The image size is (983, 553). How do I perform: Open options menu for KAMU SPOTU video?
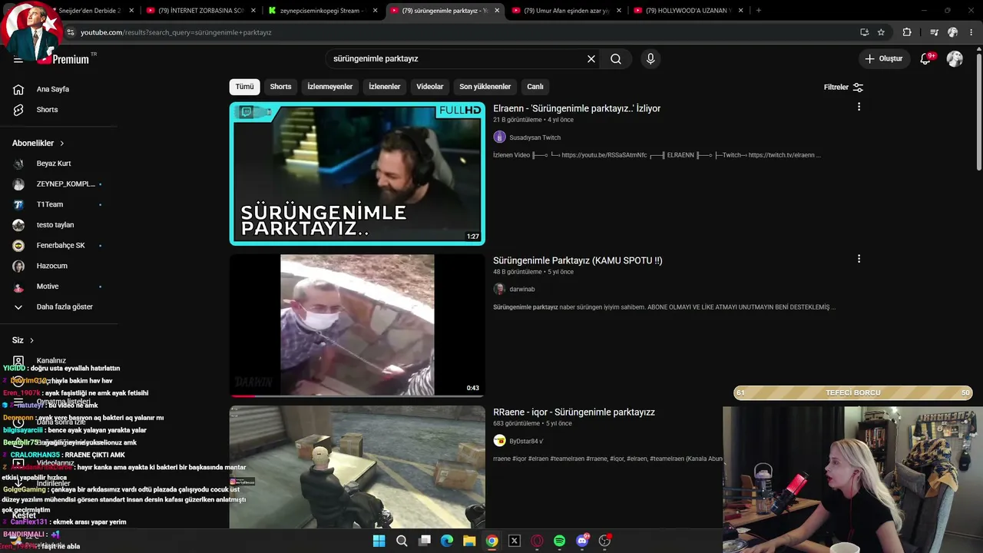(859, 260)
